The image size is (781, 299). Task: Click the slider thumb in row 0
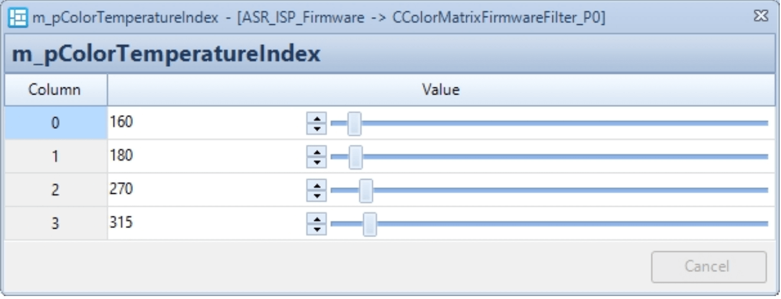click(x=354, y=123)
